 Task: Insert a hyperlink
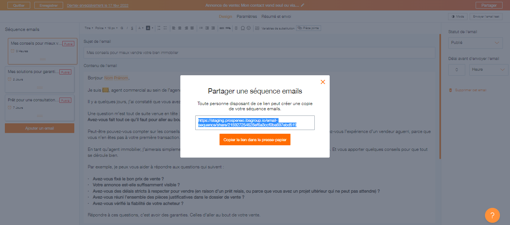click(222, 28)
